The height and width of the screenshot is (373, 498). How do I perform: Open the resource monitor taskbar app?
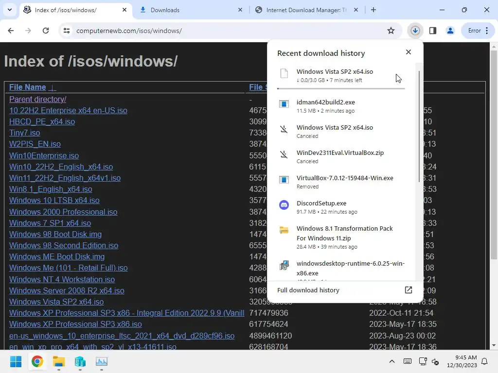(102, 361)
